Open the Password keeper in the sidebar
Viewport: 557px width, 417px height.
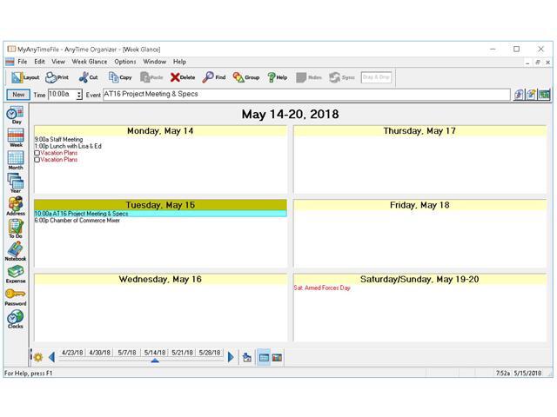[16, 295]
